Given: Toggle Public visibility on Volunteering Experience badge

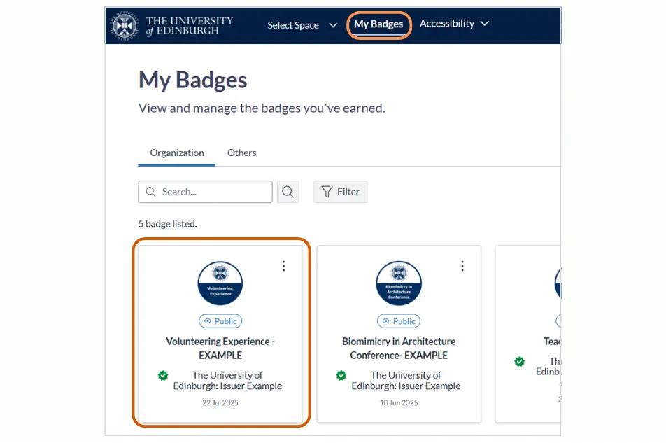Looking at the screenshot, I should point(220,321).
